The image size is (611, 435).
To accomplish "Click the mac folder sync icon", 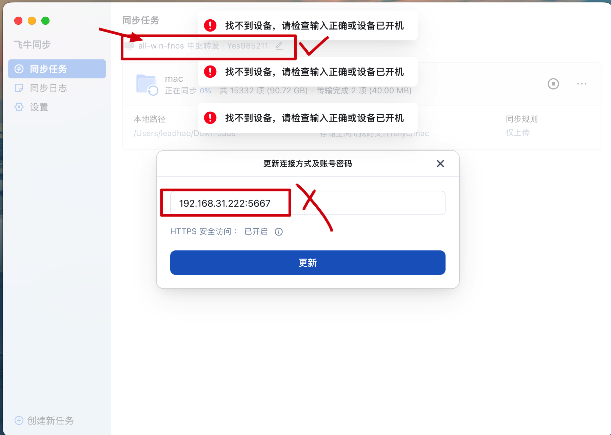I will 147,84.
